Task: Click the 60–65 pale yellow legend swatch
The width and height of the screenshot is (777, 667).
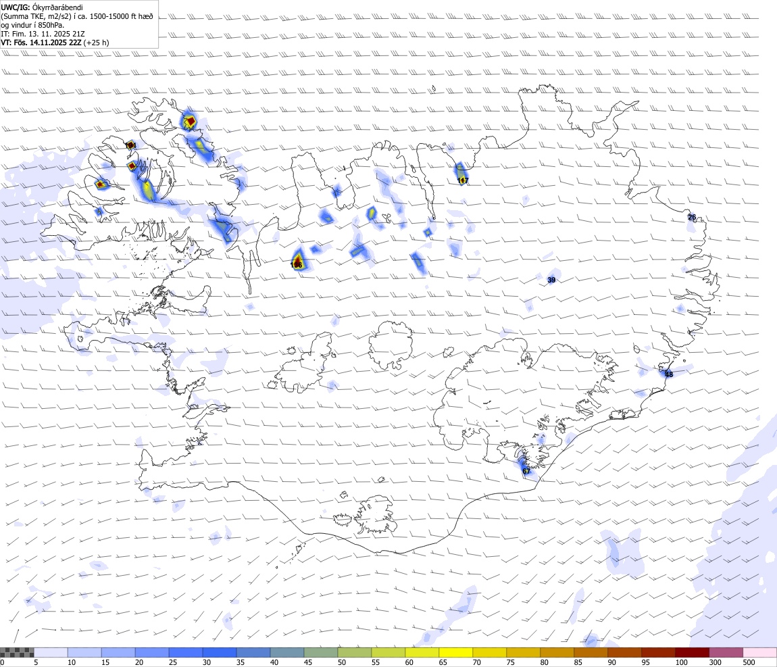Action: tap(422, 652)
